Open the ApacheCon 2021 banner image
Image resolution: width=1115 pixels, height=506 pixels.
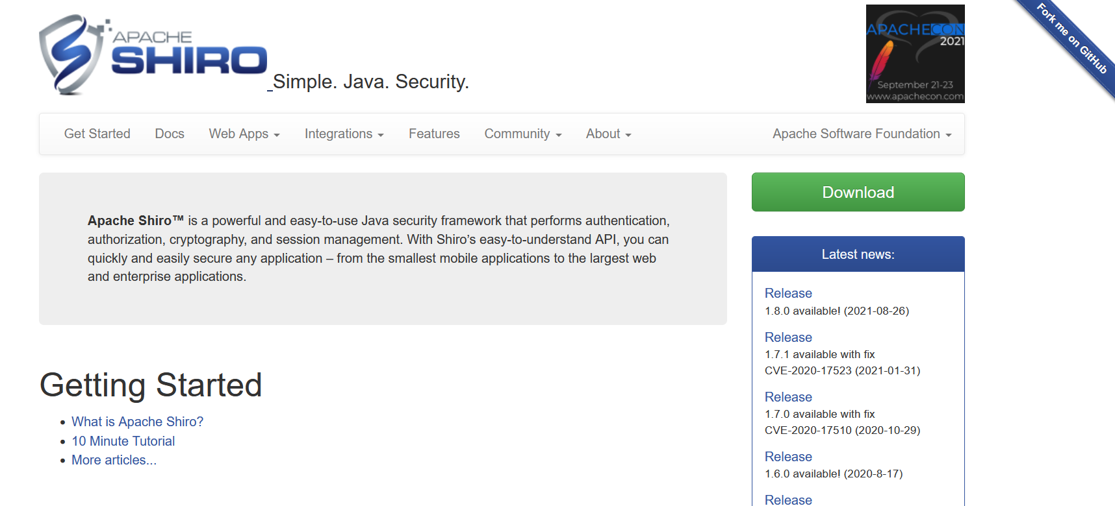click(915, 54)
